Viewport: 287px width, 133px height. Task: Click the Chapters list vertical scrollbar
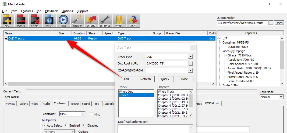pyautogui.click(x=190, y=104)
